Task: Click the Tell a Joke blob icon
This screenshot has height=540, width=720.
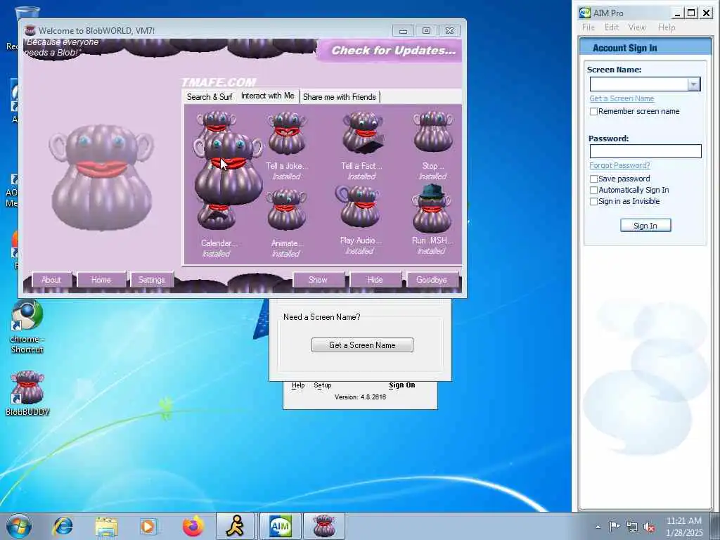Action: pyautogui.click(x=287, y=134)
